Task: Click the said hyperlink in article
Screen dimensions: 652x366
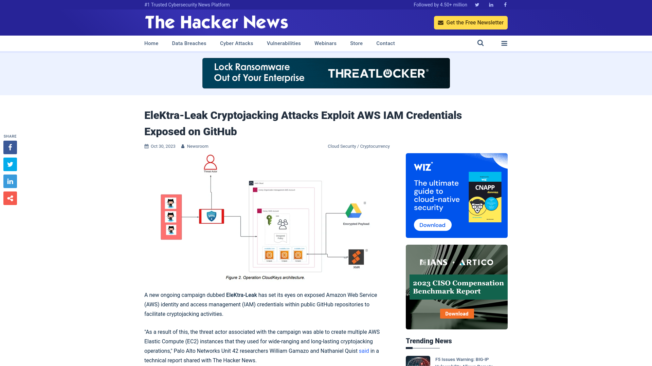Action: (x=364, y=351)
